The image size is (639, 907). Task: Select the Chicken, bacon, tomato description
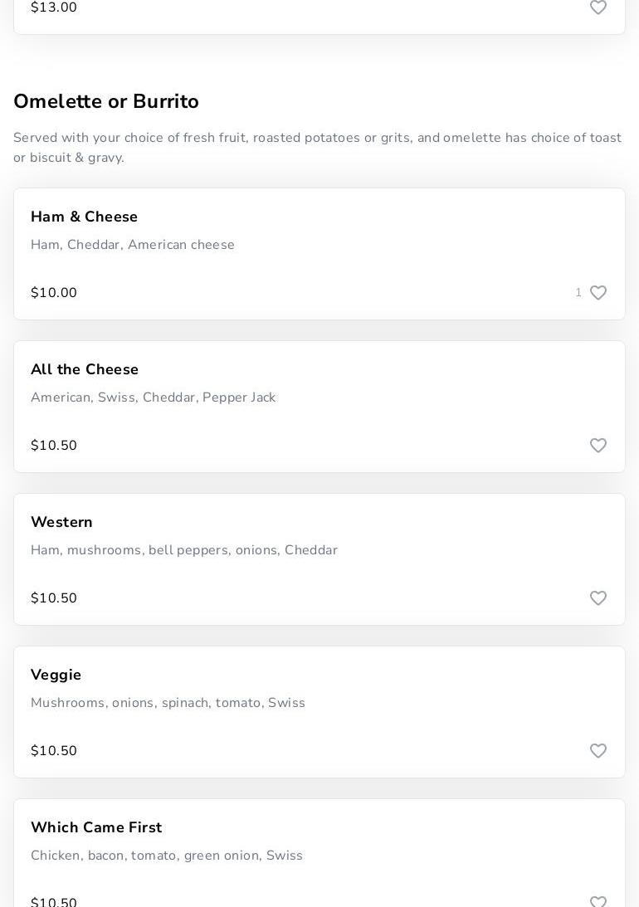pos(167,856)
